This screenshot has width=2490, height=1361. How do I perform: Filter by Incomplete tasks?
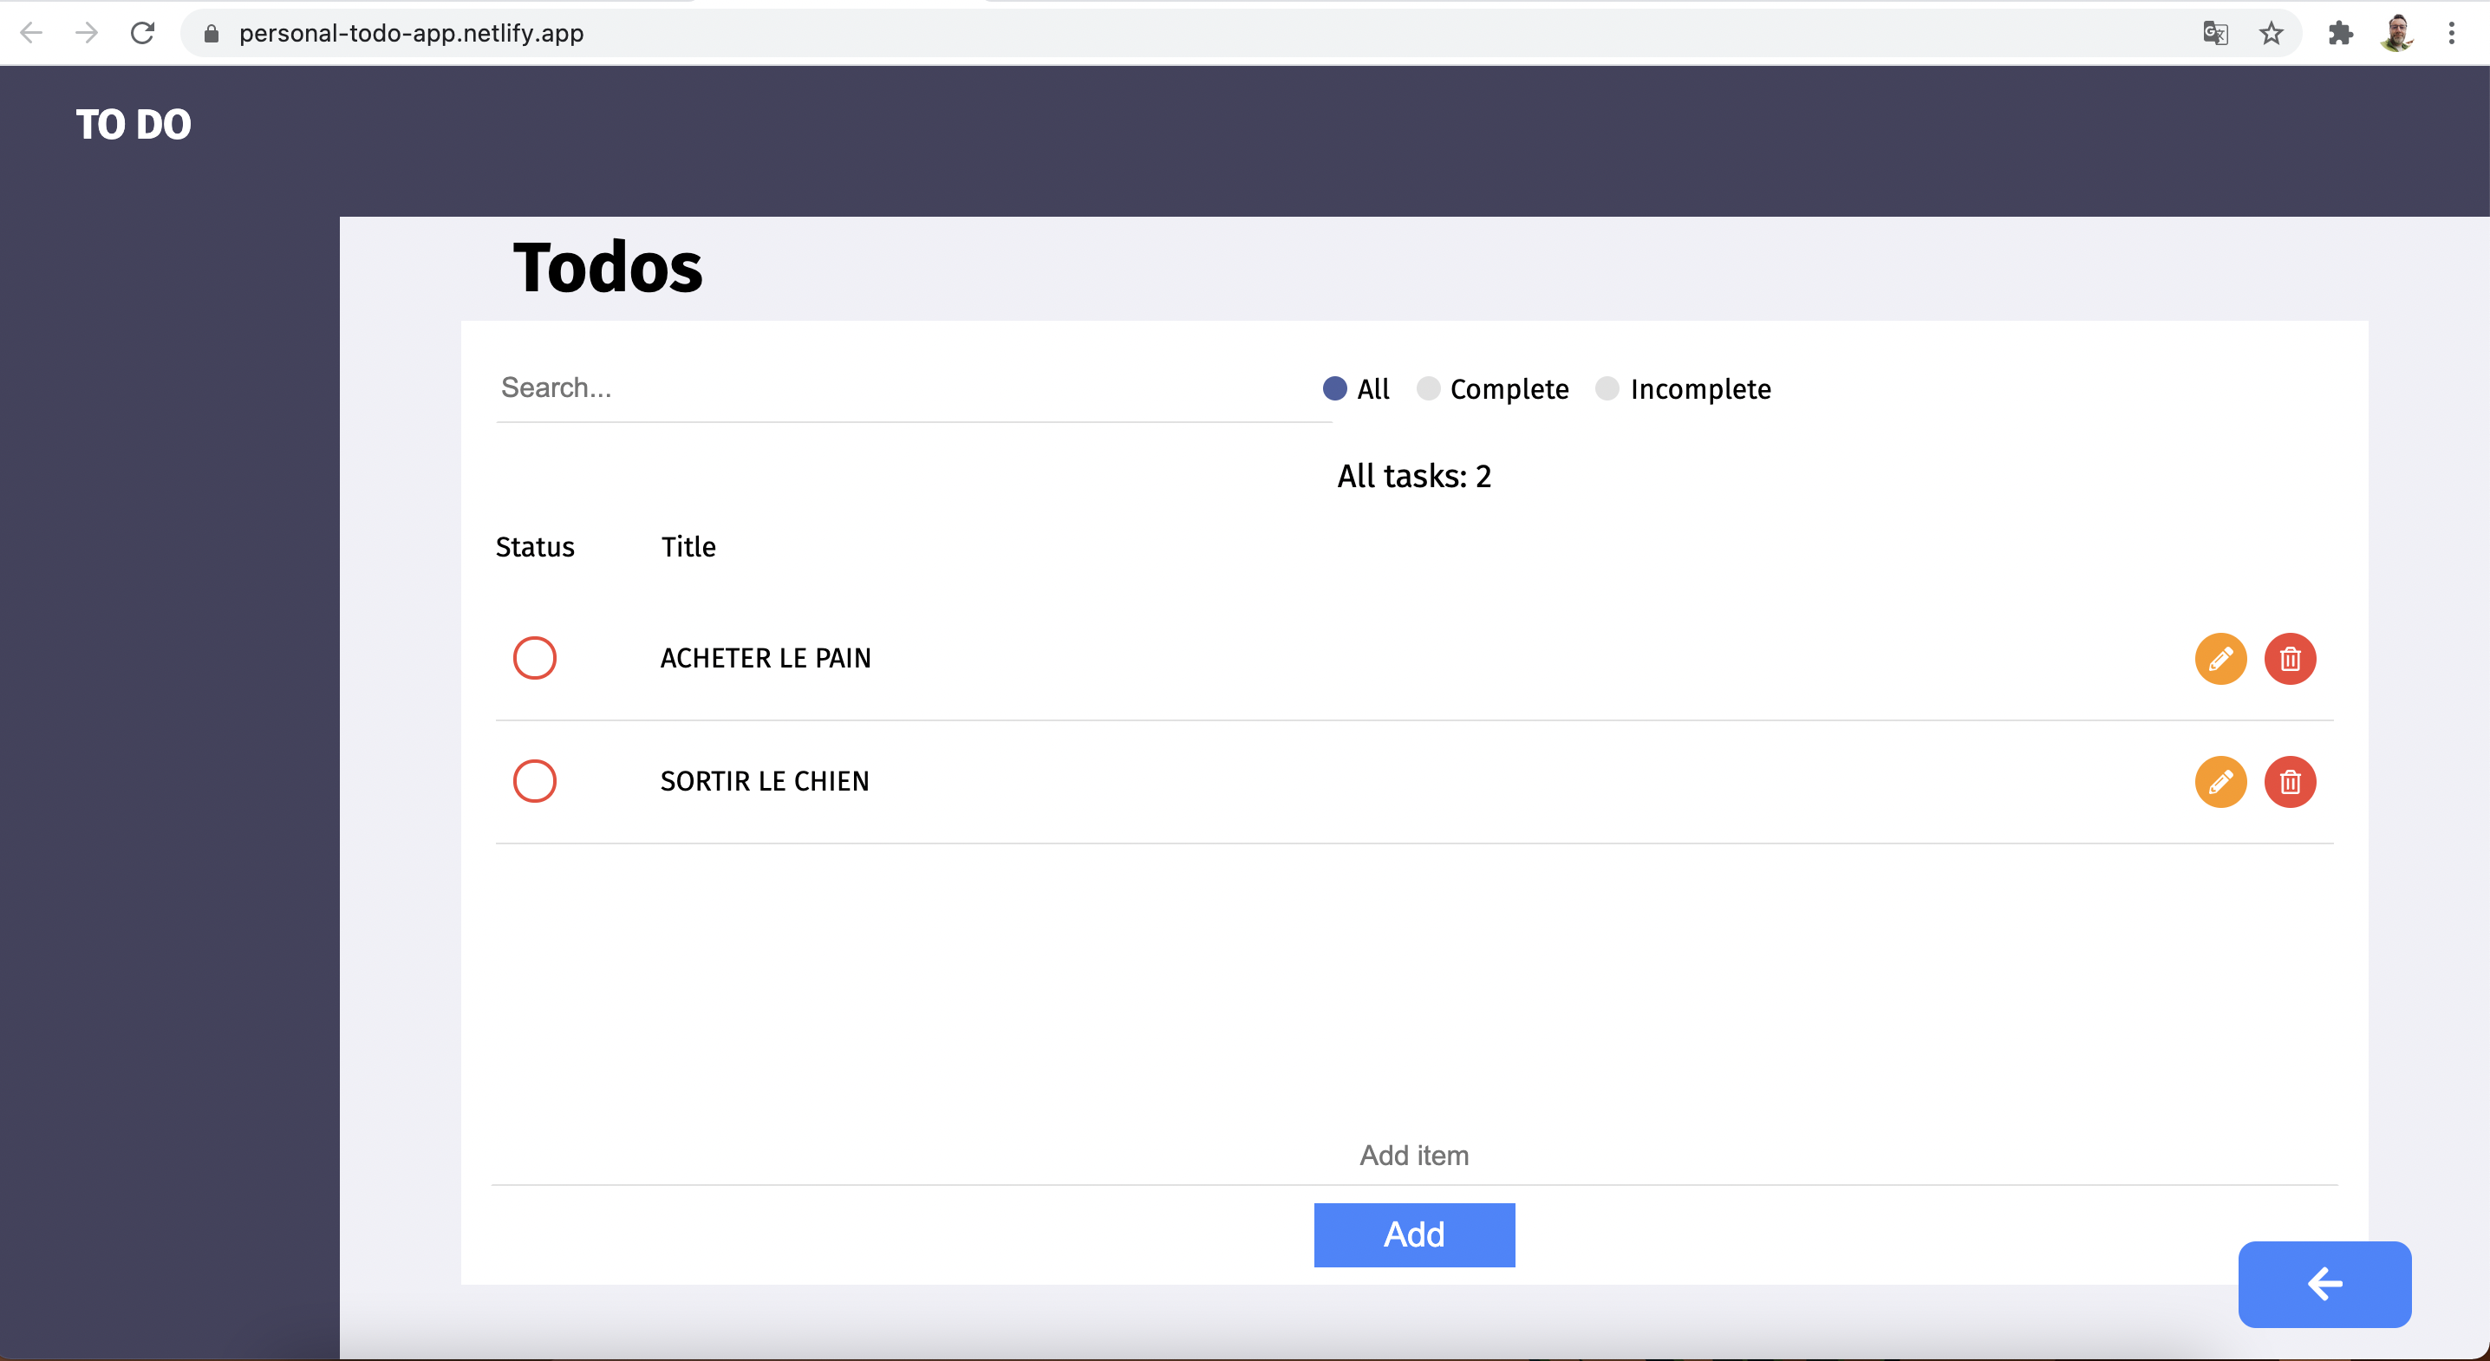pyautogui.click(x=1607, y=388)
